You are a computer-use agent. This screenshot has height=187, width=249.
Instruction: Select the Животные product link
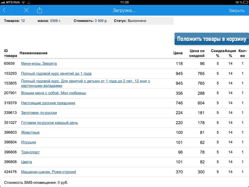click(30, 132)
